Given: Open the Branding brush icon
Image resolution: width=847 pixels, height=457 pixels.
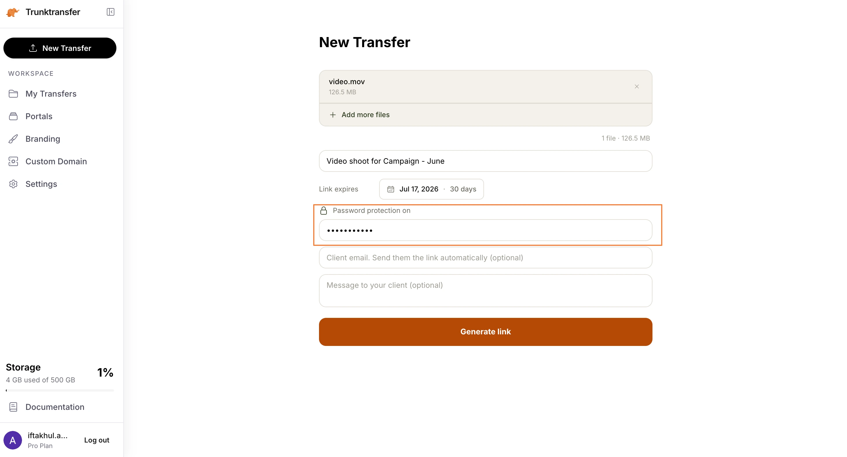Looking at the screenshot, I should [x=13, y=139].
